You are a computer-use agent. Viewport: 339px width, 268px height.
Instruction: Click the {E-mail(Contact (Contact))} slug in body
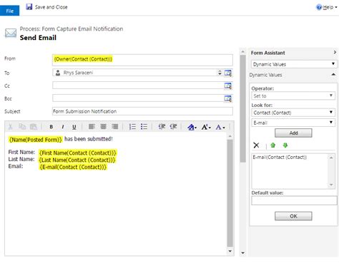click(x=73, y=167)
